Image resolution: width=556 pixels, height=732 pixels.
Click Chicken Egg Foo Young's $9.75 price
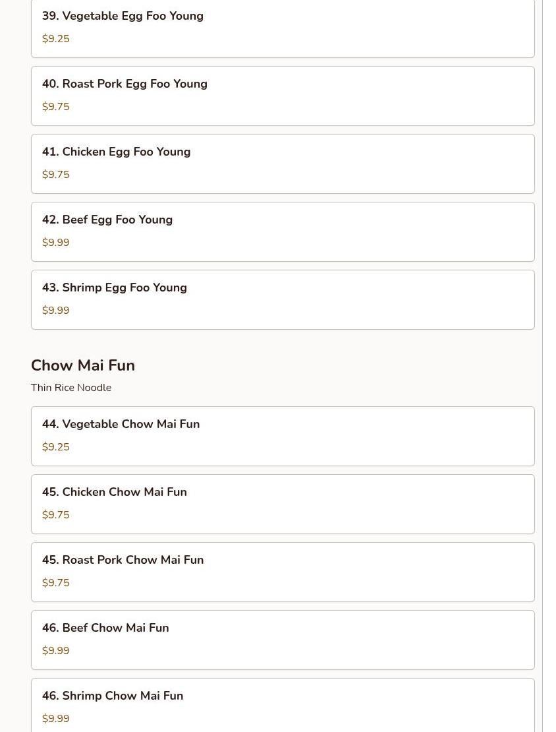point(56,175)
